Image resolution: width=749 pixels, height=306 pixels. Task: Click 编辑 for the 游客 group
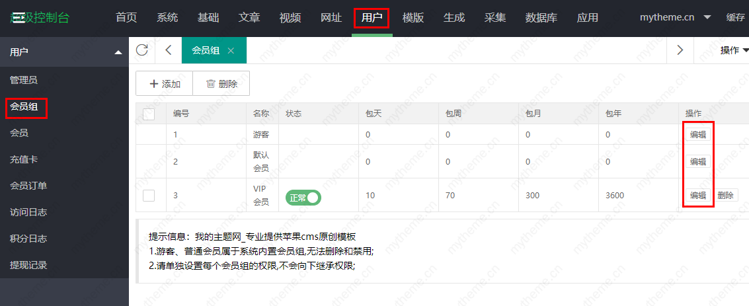(x=697, y=134)
